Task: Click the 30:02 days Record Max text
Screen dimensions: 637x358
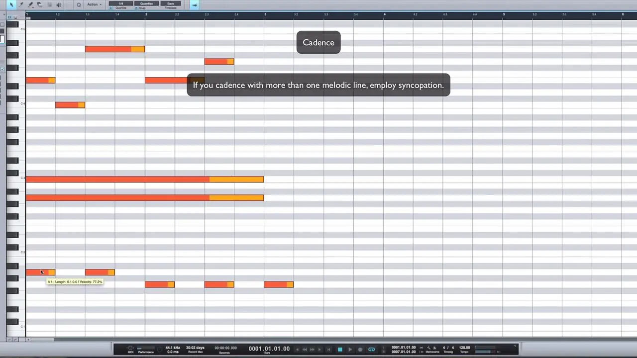Action: (195, 348)
